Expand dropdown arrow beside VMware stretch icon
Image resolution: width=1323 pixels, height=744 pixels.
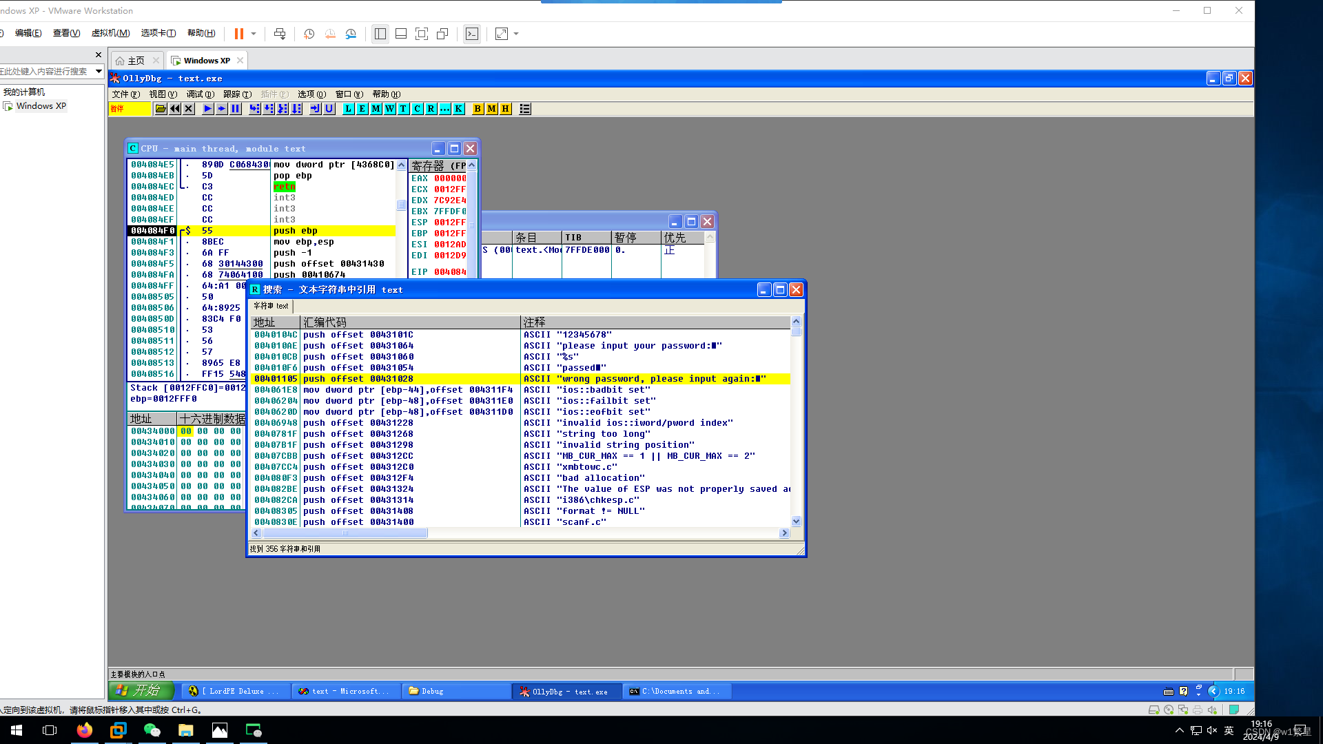pyautogui.click(x=516, y=34)
